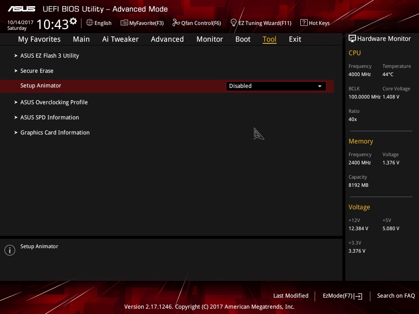
Task: Select the Setup Animator row label
Action: (x=41, y=86)
